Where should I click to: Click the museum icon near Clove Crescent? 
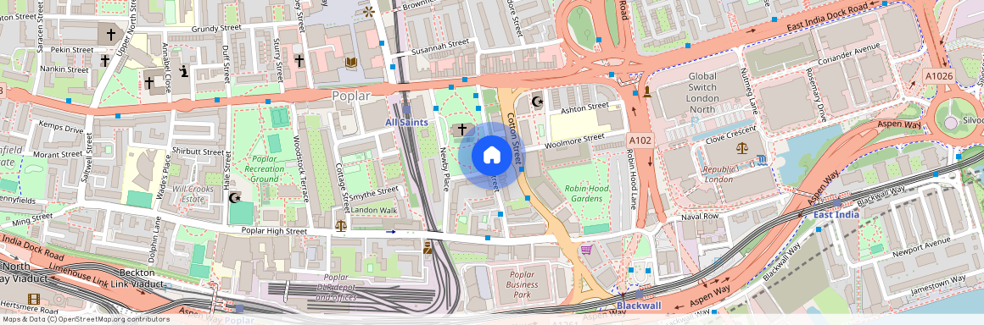click(x=761, y=160)
